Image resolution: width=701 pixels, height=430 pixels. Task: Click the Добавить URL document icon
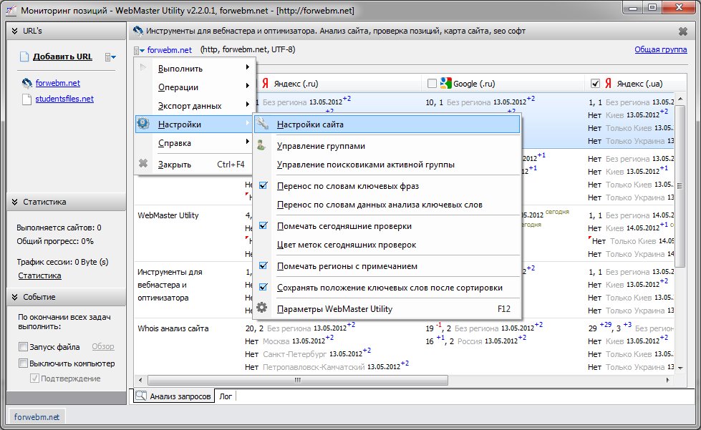pyautogui.click(x=24, y=57)
